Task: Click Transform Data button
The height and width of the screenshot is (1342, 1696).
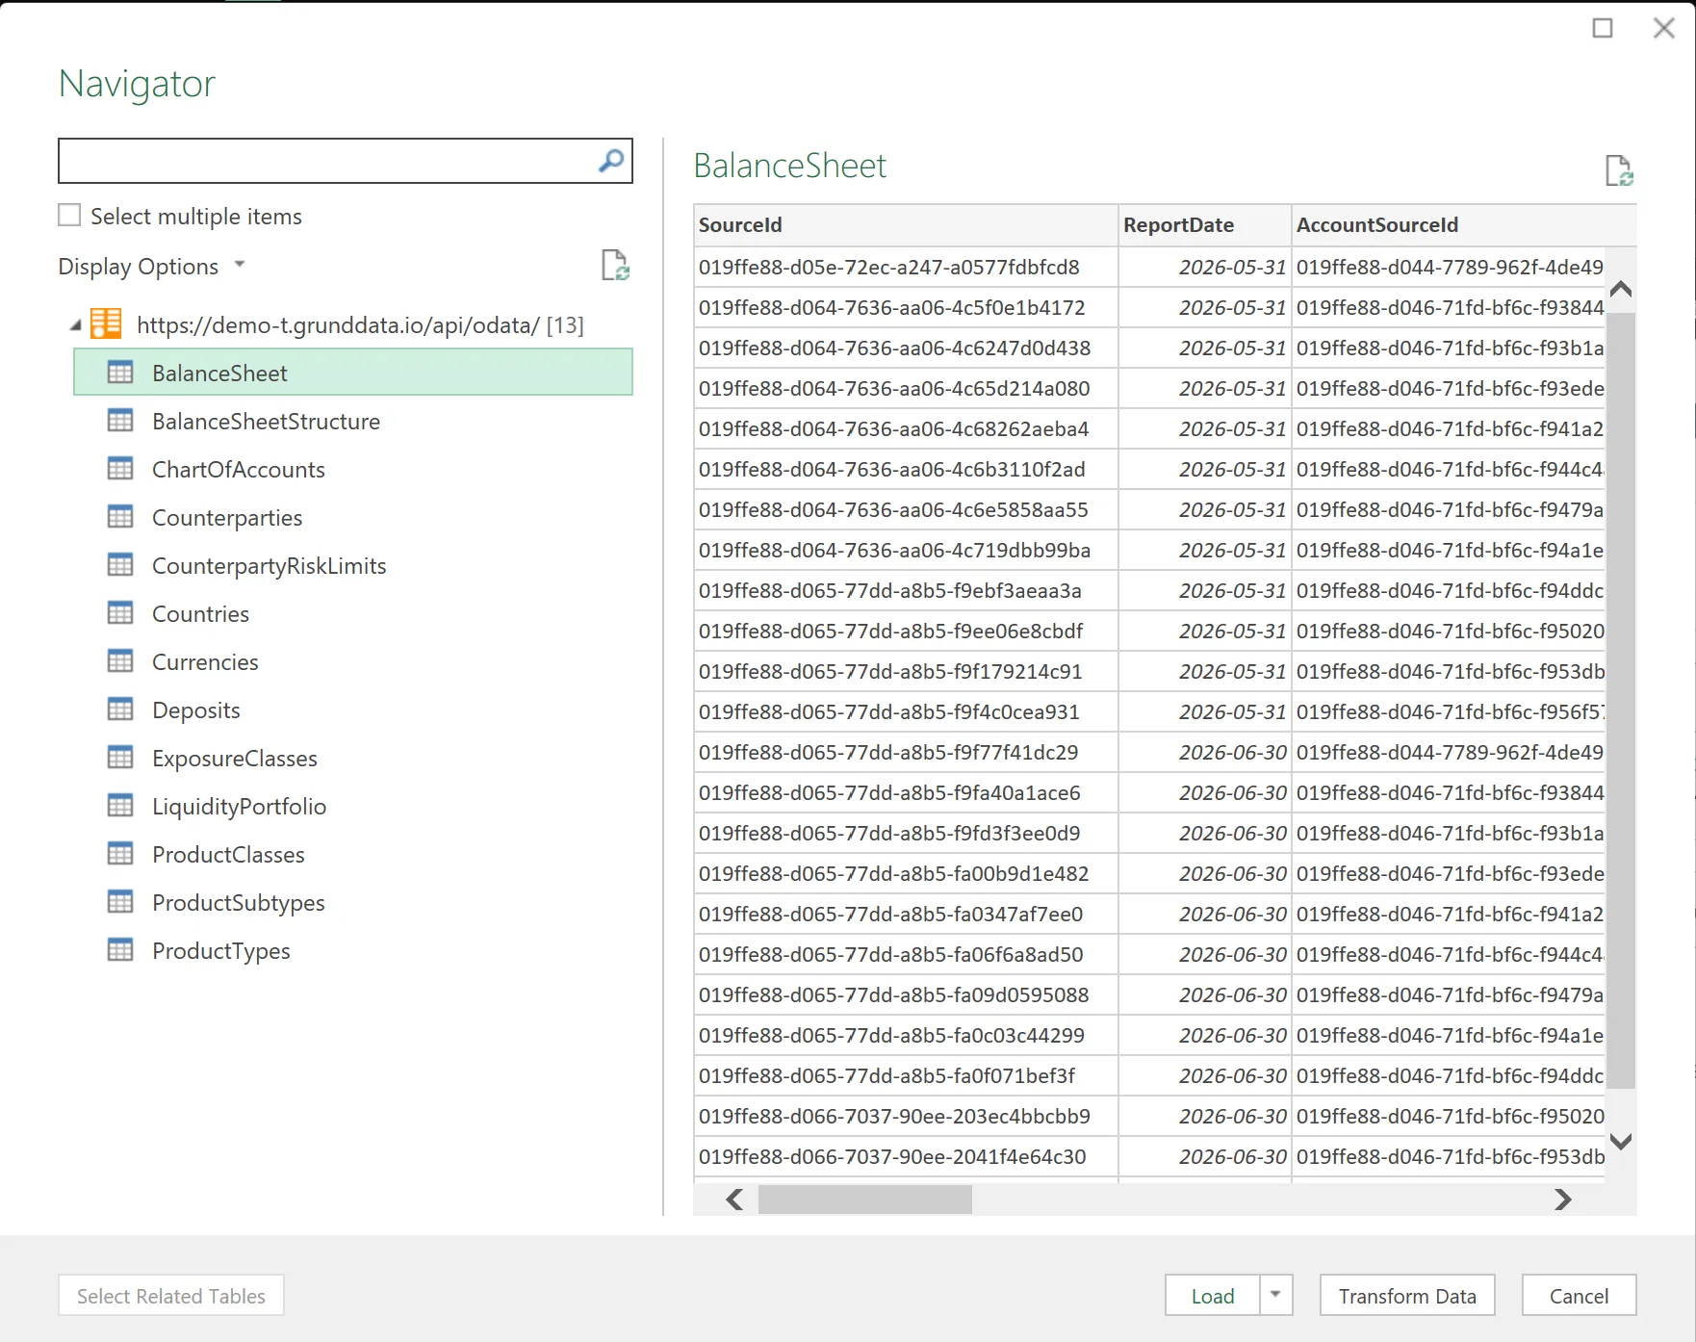Action: pos(1407,1295)
